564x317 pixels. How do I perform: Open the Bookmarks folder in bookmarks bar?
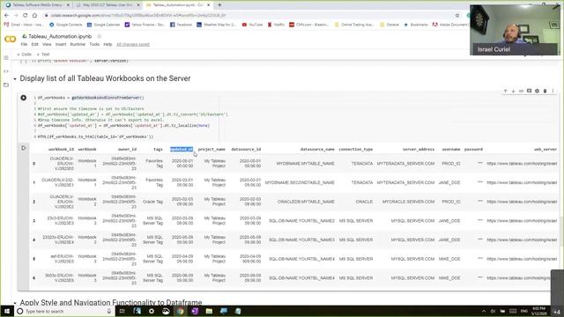click(416, 25)
